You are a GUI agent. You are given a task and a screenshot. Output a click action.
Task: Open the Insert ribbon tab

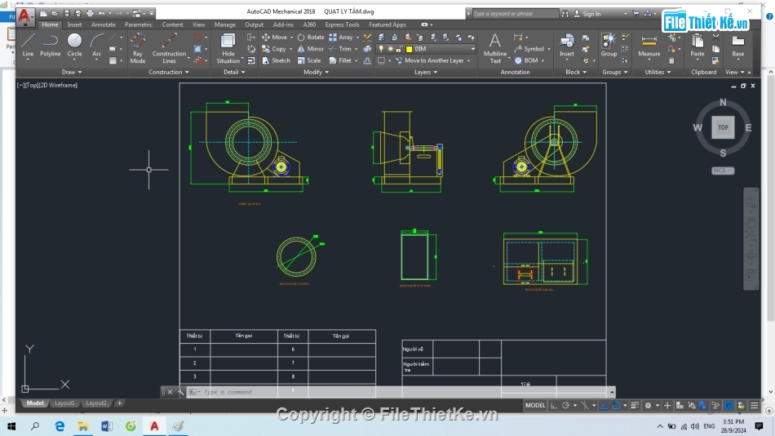click(x=74, y=24)
